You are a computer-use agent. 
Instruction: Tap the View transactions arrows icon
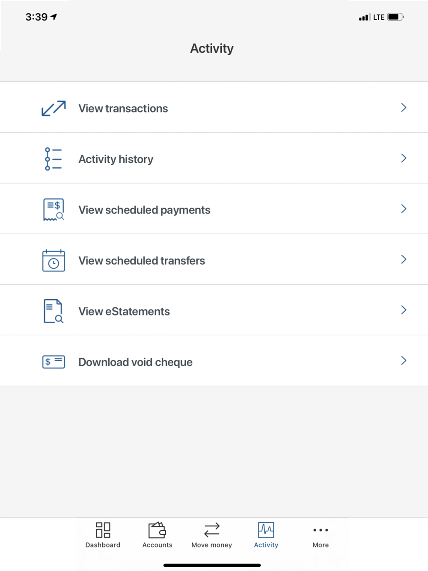[x=53, y=108]
